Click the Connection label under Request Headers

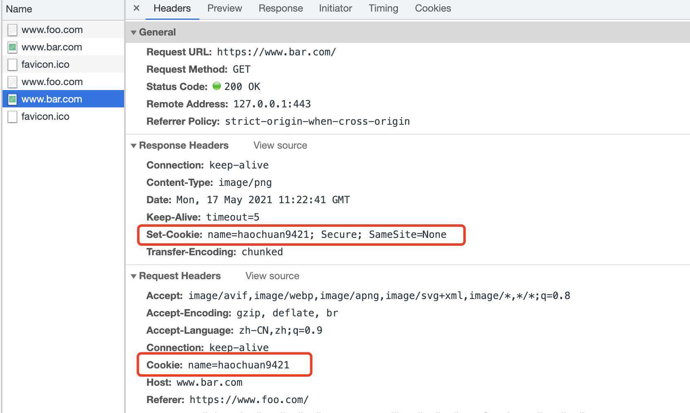coord(175,348)
